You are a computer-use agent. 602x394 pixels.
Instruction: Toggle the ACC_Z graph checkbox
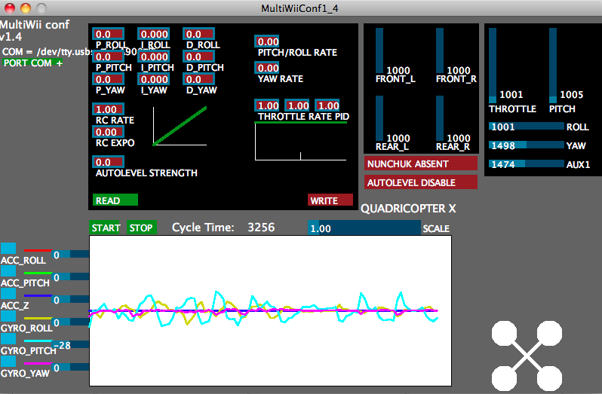8,294
